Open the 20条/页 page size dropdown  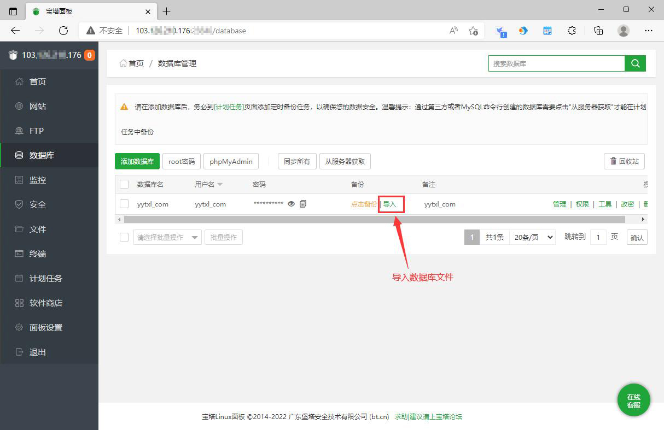coord(532,237)
